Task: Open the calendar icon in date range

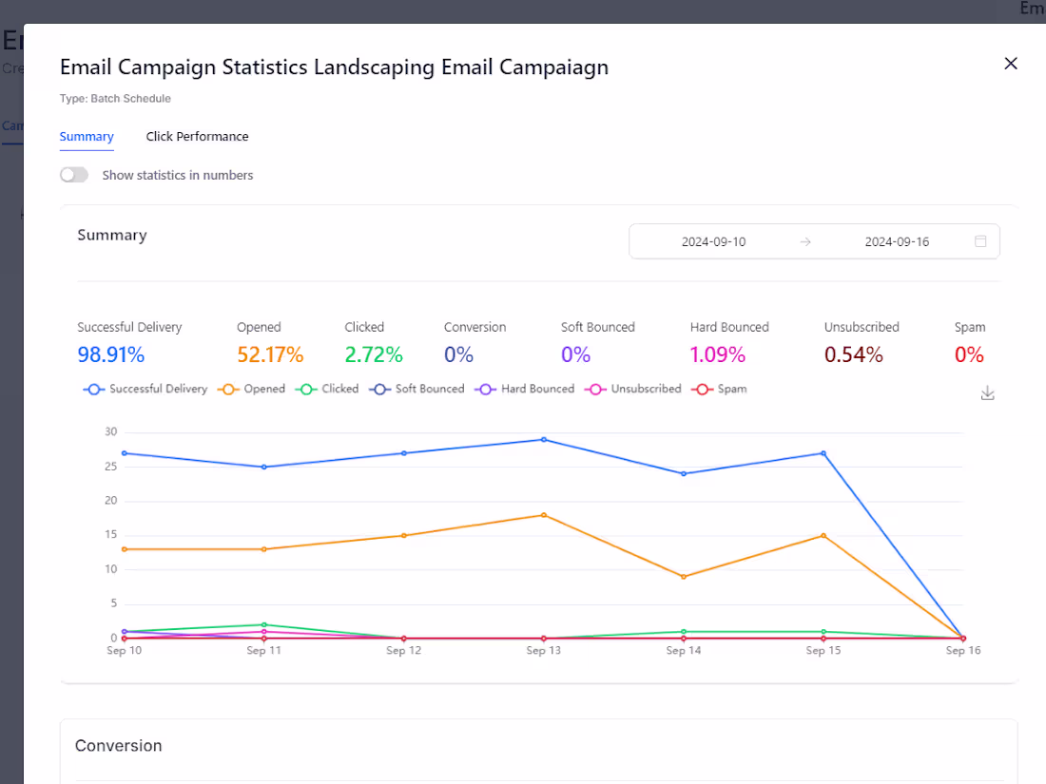Action: (980, 241)
